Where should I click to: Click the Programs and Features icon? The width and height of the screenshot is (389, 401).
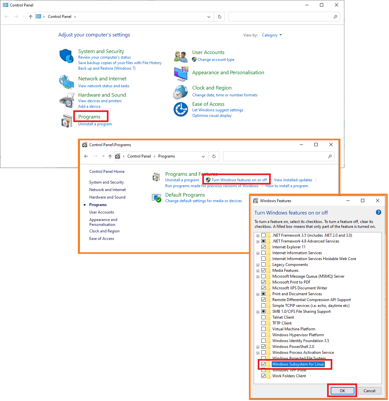click(156, 177)
